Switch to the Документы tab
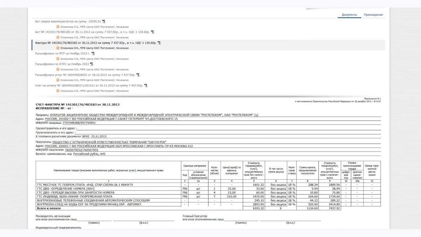421x237 pixels. coord(349,15)
